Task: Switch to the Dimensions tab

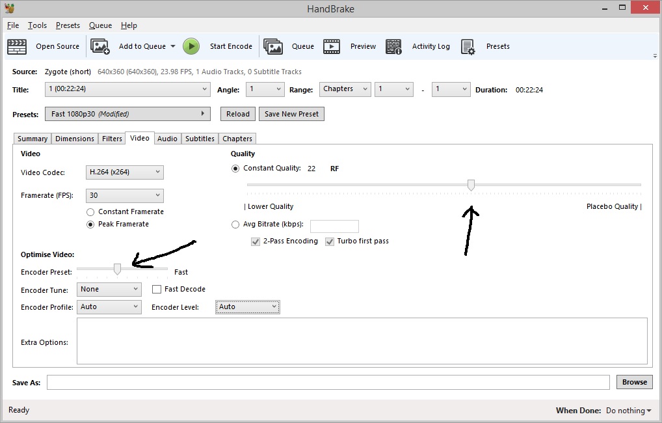Action: click(x=75, y=139)
